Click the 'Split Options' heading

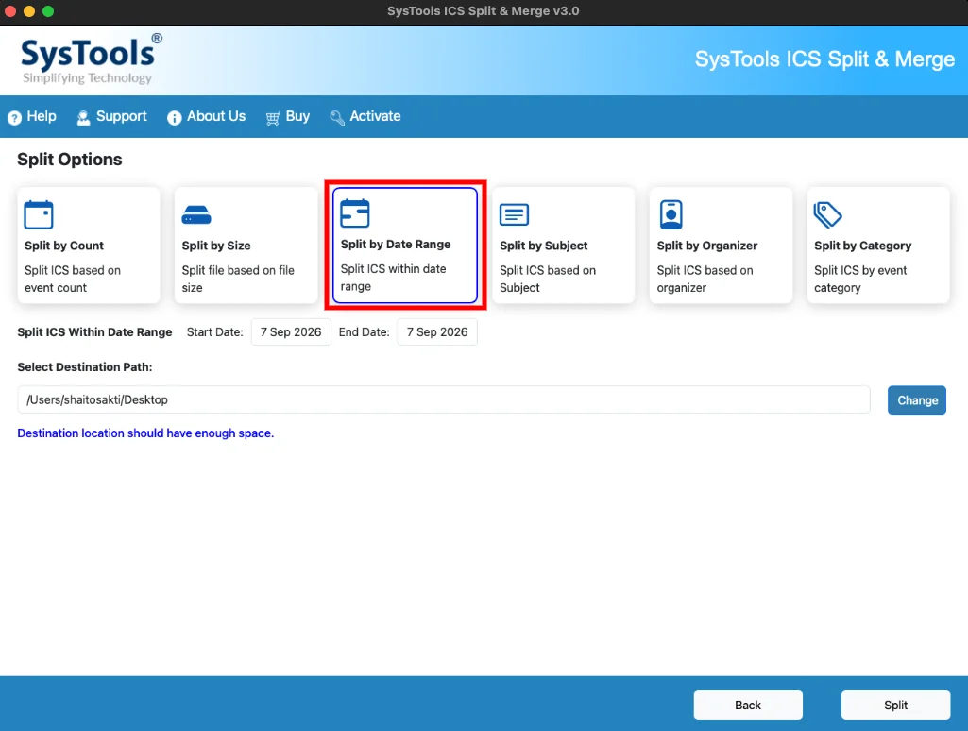pyautogui.click(x=70, y=160)
